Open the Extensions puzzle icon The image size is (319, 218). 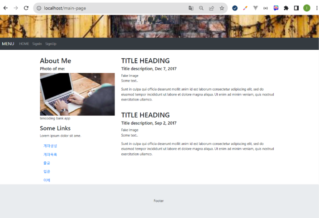pos(286,8)
